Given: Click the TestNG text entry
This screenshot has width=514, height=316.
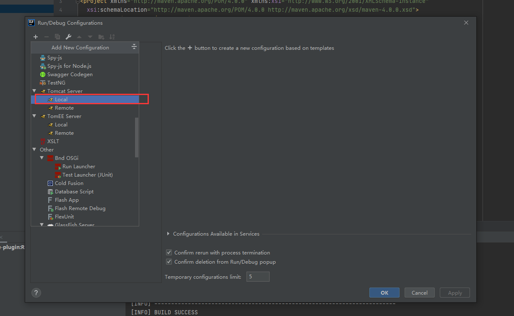Looking at the screenshot, I should pos(56,83).
